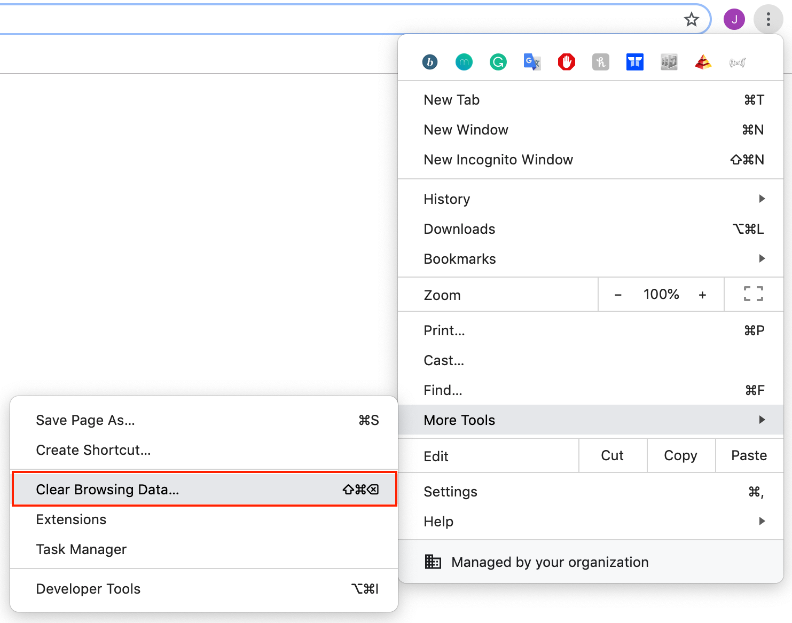Image resolution: width=792 pixels, height=623 pixels.
Task: Open Chrome Settings
Action: (591, 492)
